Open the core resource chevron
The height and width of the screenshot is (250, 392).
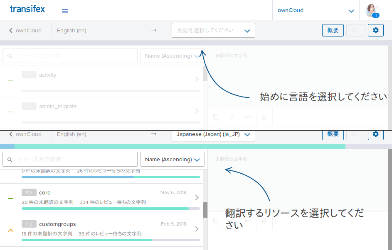coord(197,197)
